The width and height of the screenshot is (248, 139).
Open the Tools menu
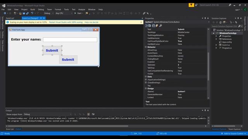click(x=66, y=9)
